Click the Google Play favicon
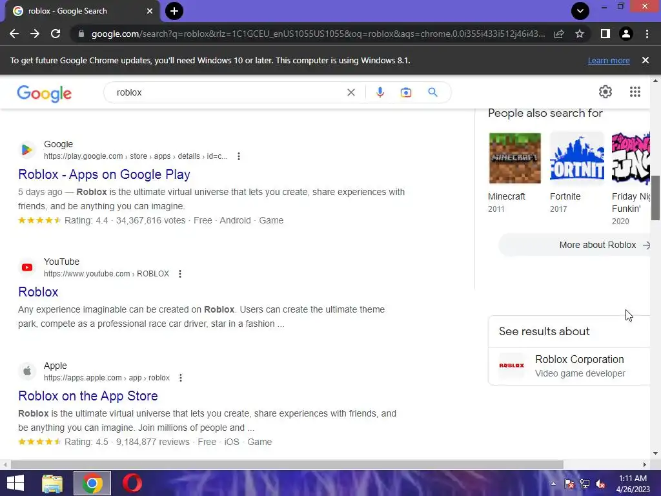The image size is (661, 496). click(27, 149)
